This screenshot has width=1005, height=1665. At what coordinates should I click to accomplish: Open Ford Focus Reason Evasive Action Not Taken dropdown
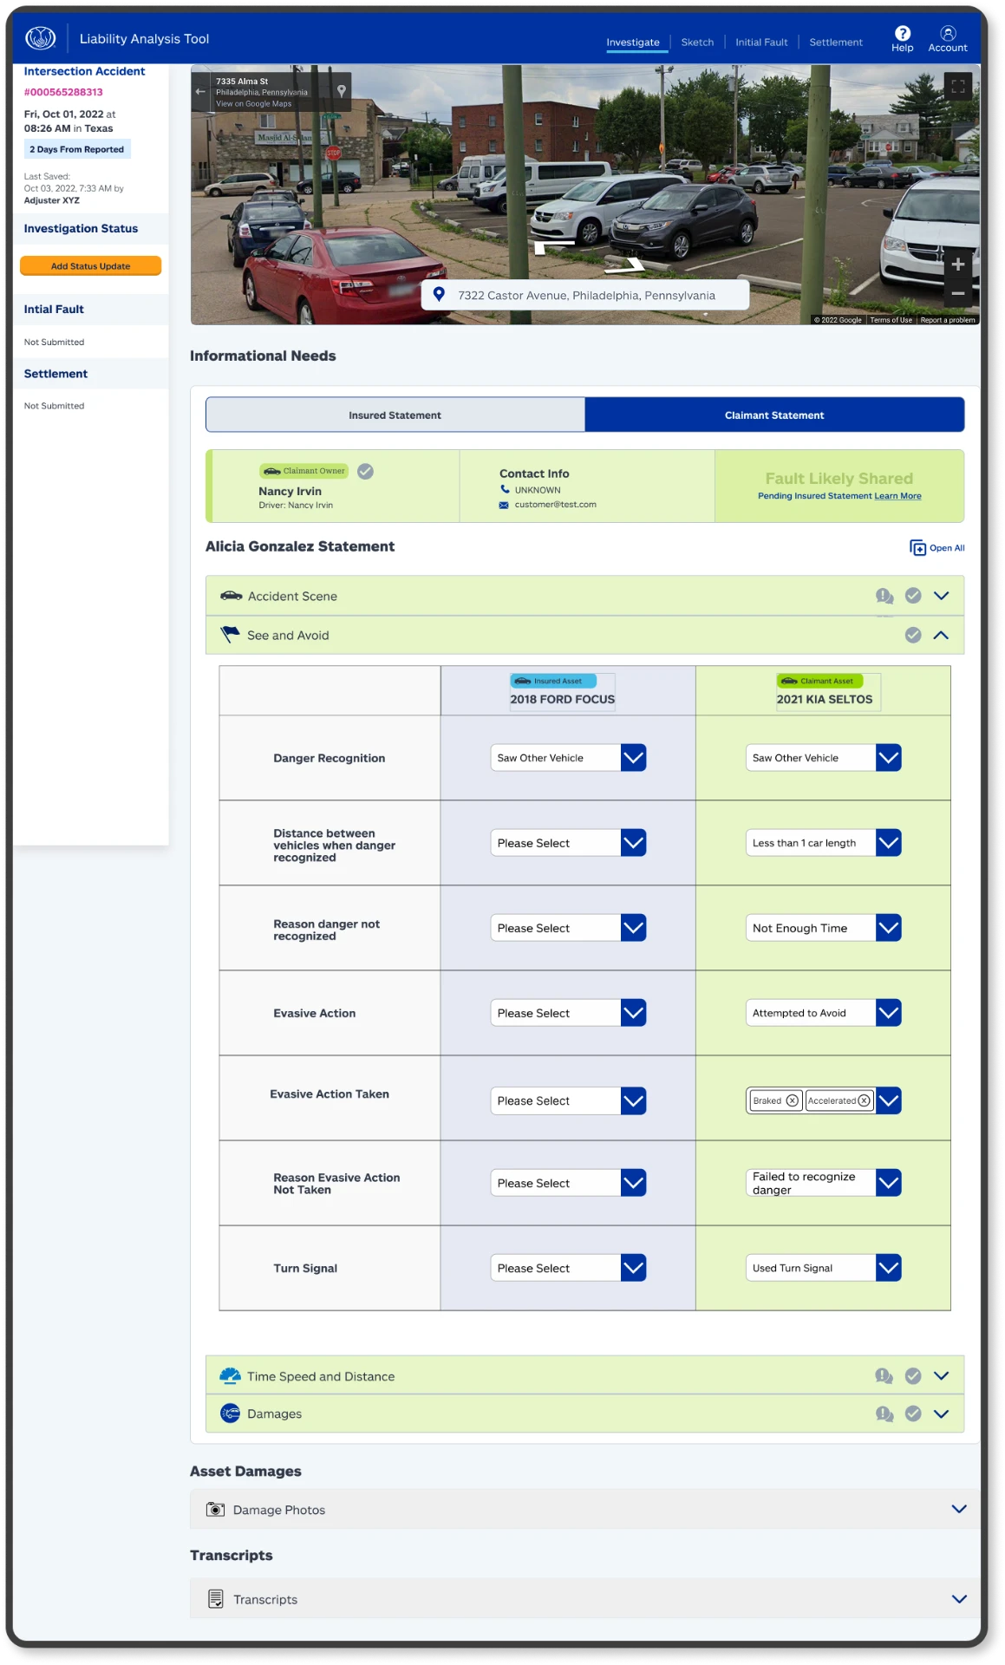tap(568, 1183)
